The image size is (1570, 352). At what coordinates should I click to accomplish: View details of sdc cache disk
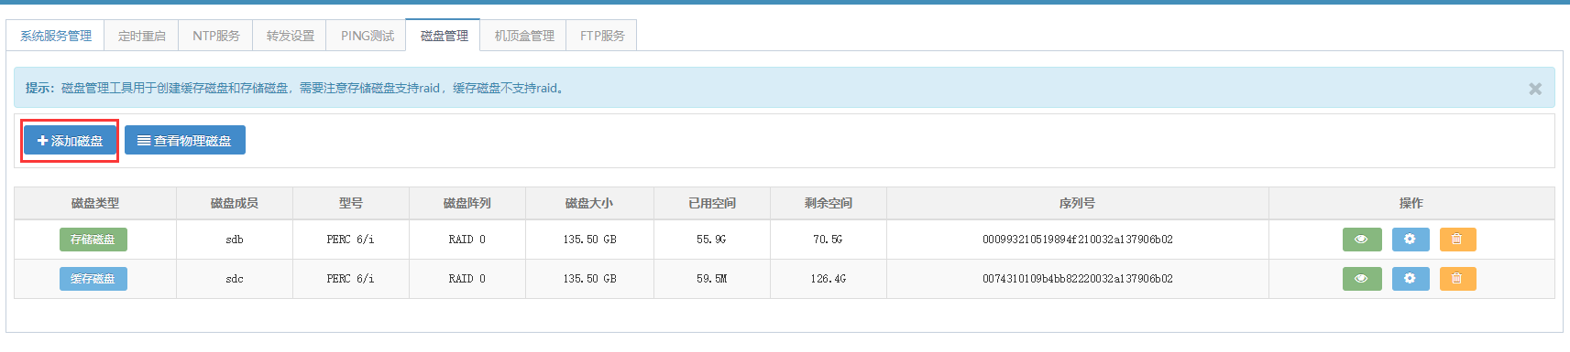click(1361, 279)
